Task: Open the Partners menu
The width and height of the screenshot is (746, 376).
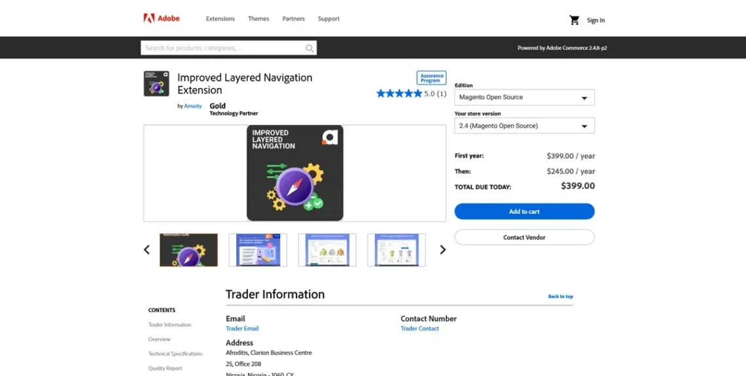Action: point(293,19)
